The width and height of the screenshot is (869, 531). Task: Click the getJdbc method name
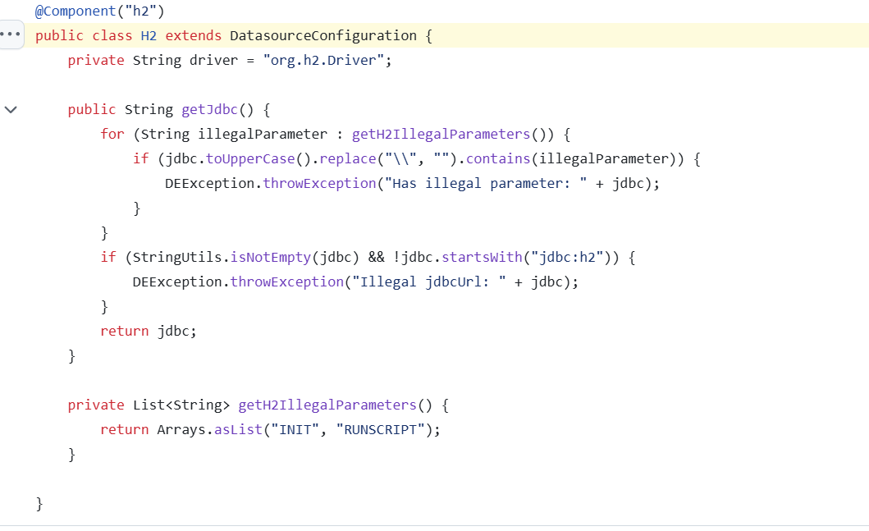[x=209, y=110]
